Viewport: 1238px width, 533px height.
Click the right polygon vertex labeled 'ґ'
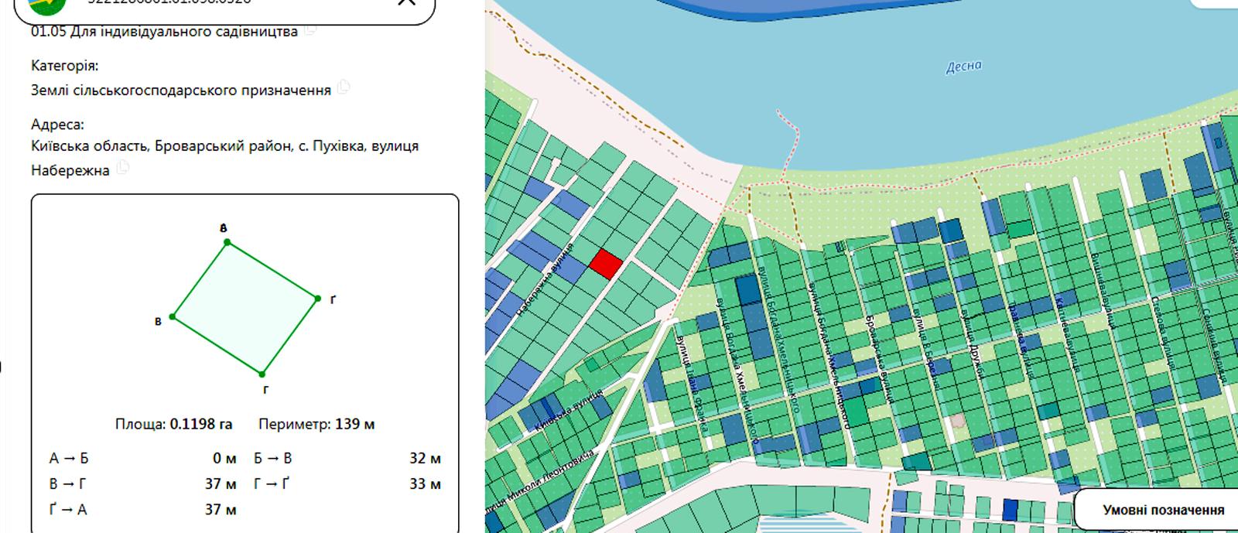pos(317,298)
